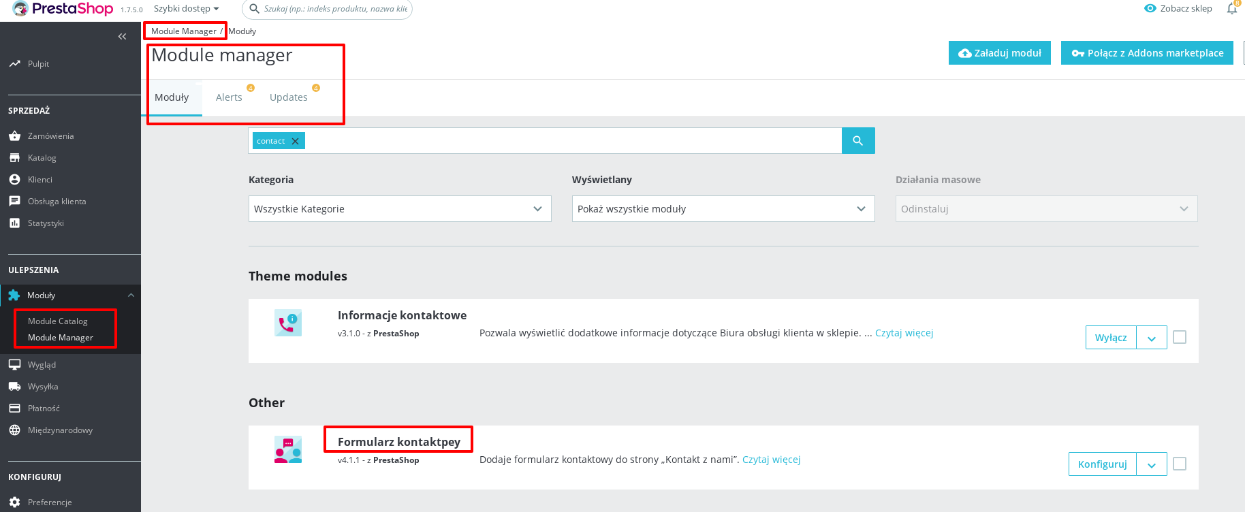
Task: Collapse the sidebar with the double-chevron icon
Action: 122,37
